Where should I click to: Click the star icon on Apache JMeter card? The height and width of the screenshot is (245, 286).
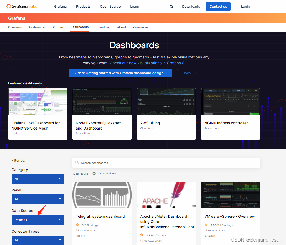(142, 235)
